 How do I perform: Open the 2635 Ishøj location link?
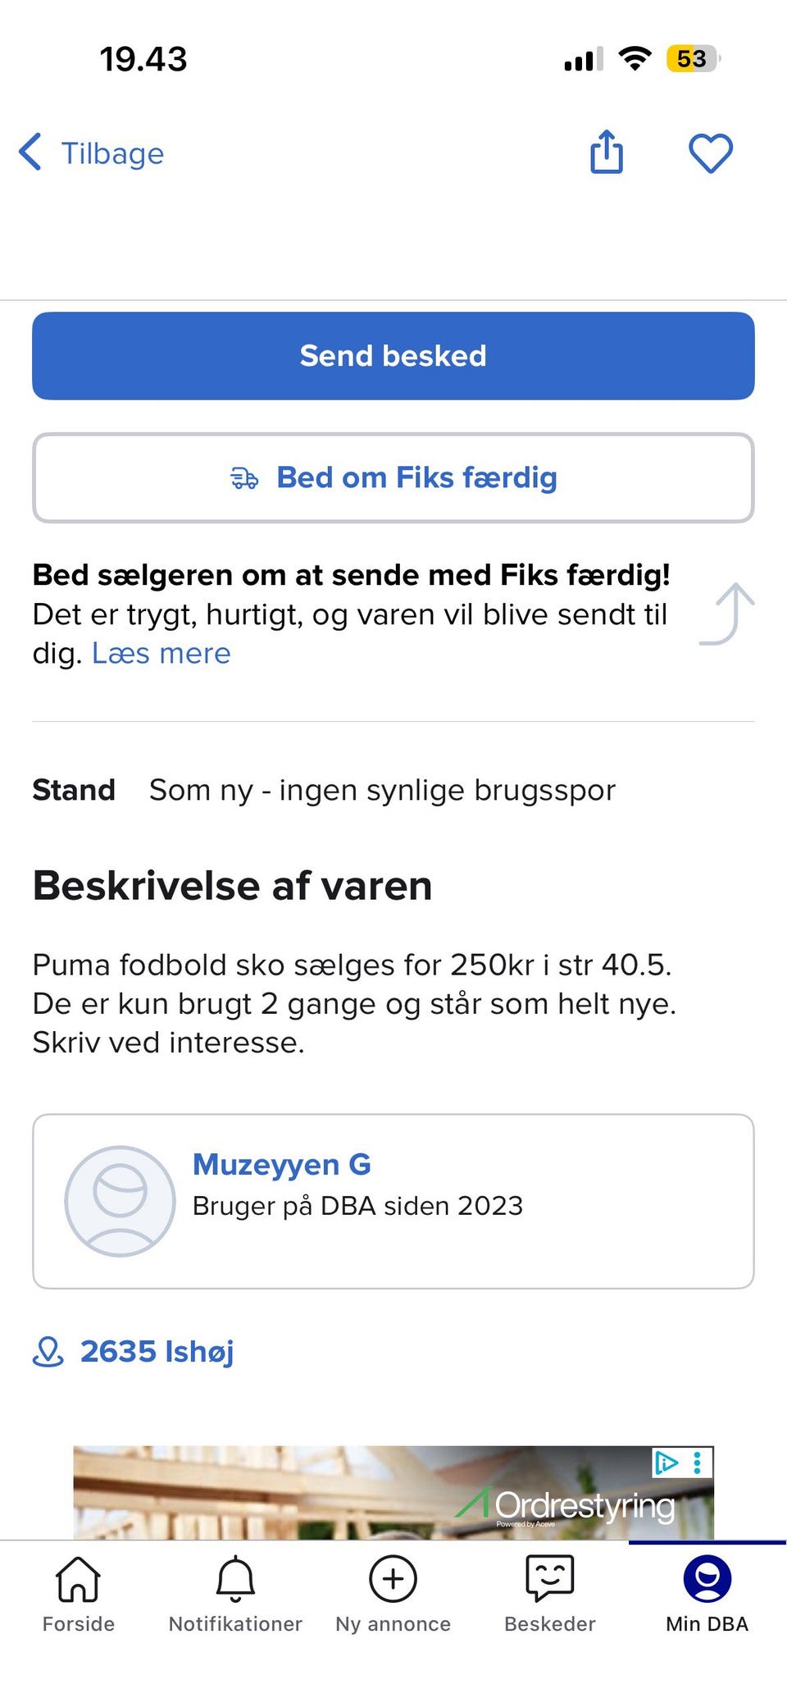157,1352
